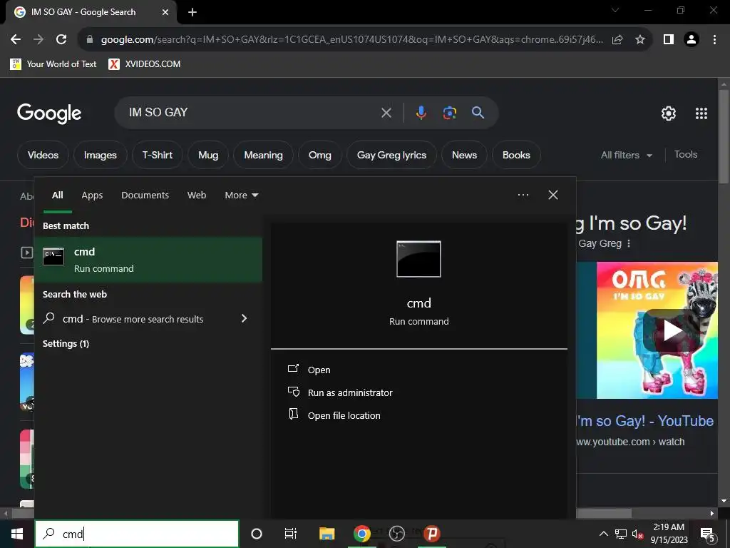Open Your World of Text bookmark
The width and height of the screenshot is (730, 548).
tap(53, 64)
